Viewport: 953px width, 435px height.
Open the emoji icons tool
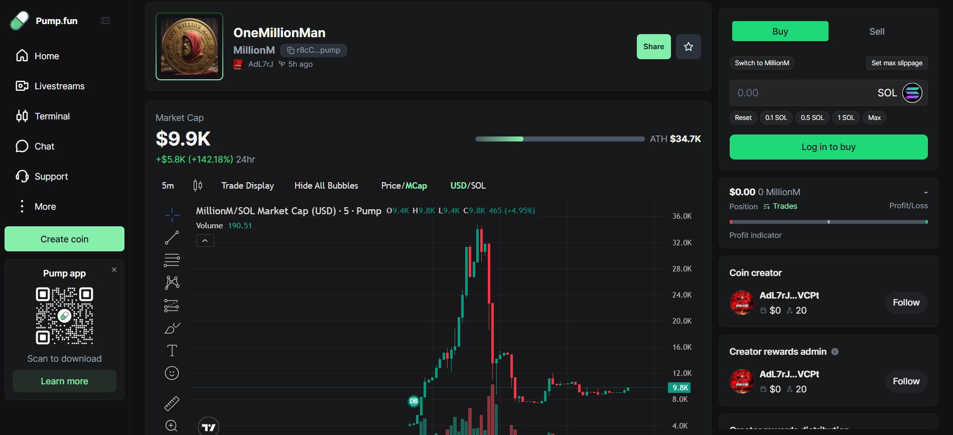[x=172, y=373]
